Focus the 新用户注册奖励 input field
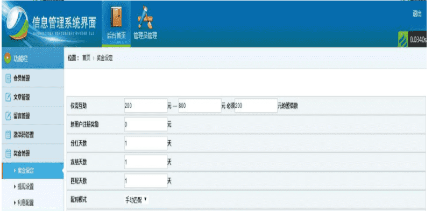The height and width of the screenshot is (211, 432). (x=146, y=125)
